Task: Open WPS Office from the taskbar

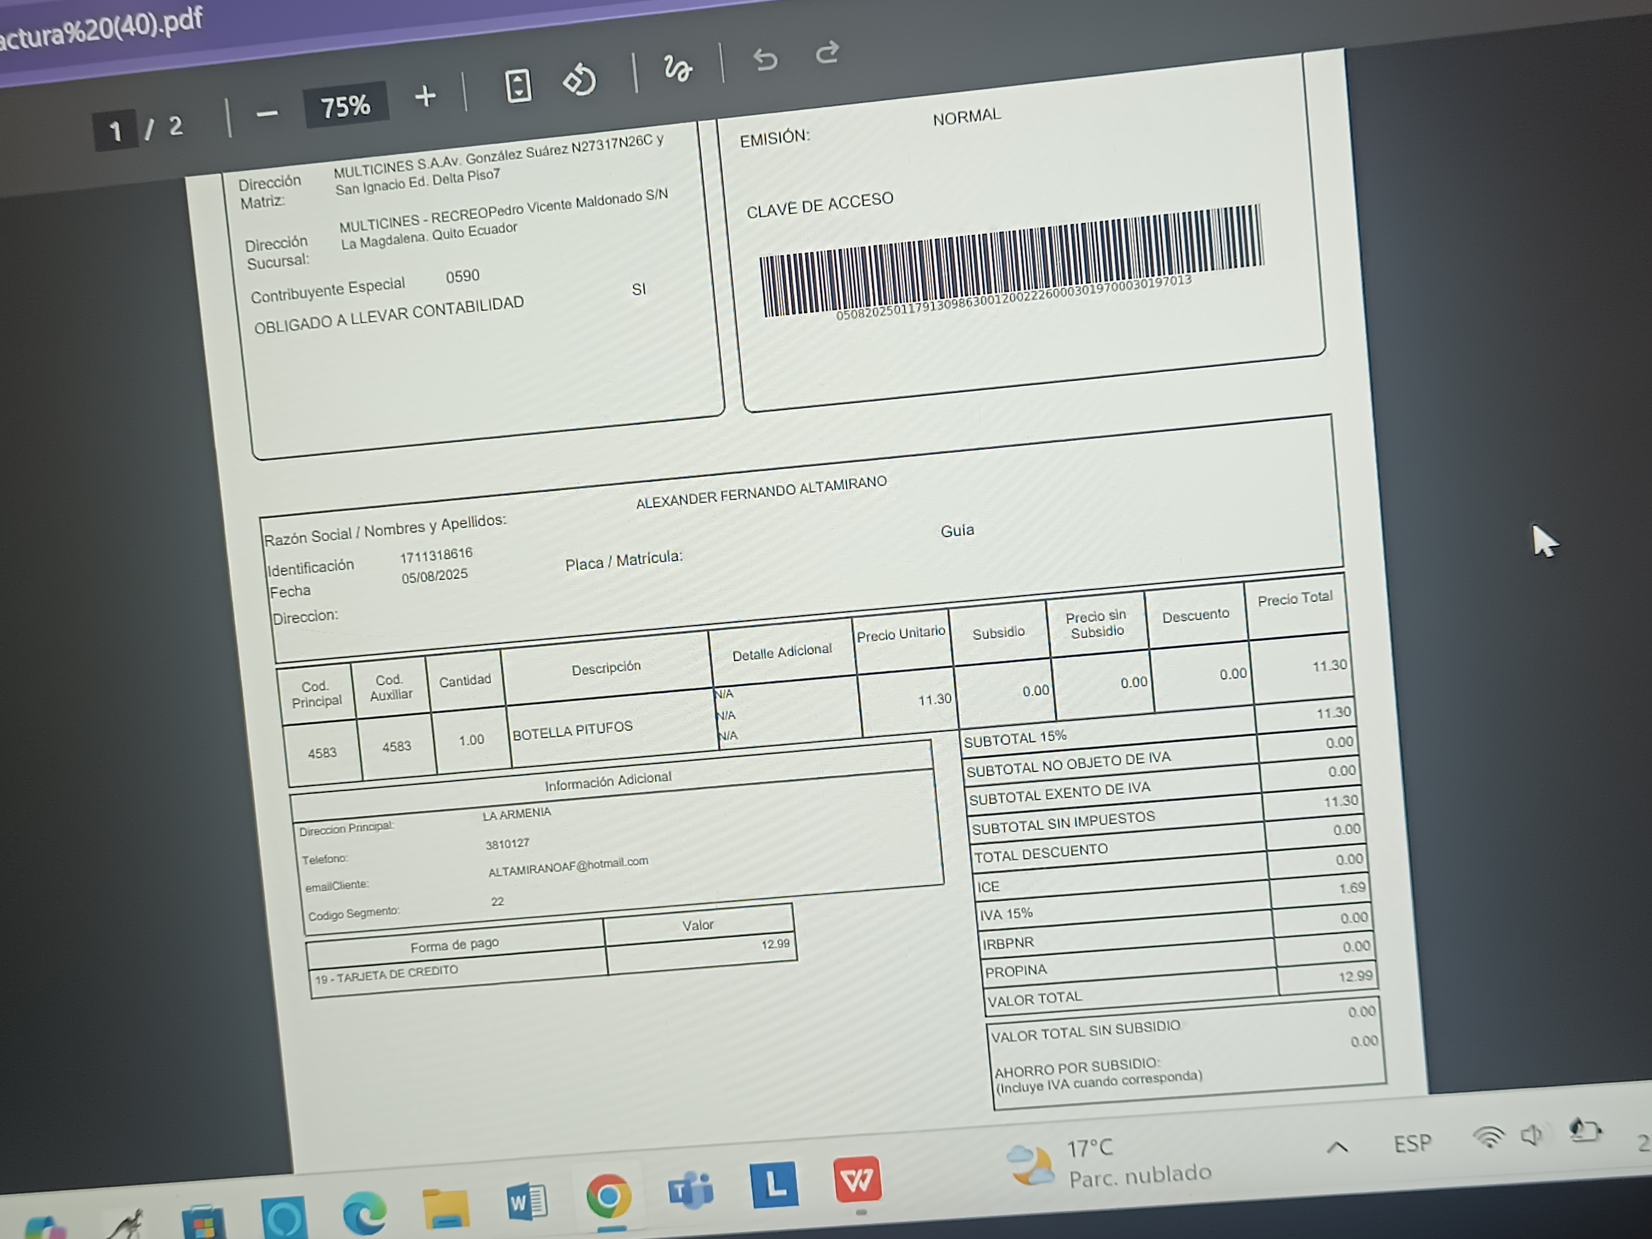Action: pos(857,1179)
